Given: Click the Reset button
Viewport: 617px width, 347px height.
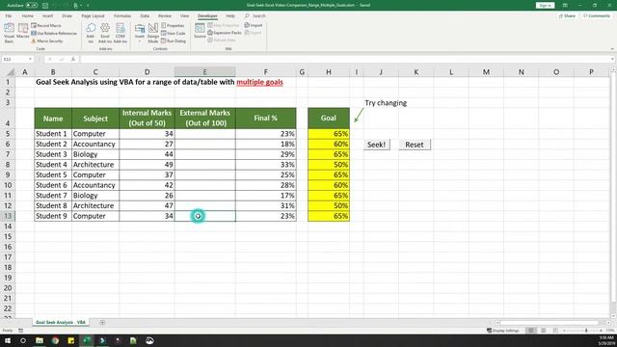Looking at the screenshot, I should [x=415, y=145].
